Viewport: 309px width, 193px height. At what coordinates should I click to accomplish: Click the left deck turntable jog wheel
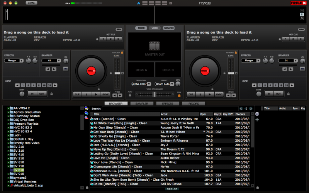[x=91, y=71]
